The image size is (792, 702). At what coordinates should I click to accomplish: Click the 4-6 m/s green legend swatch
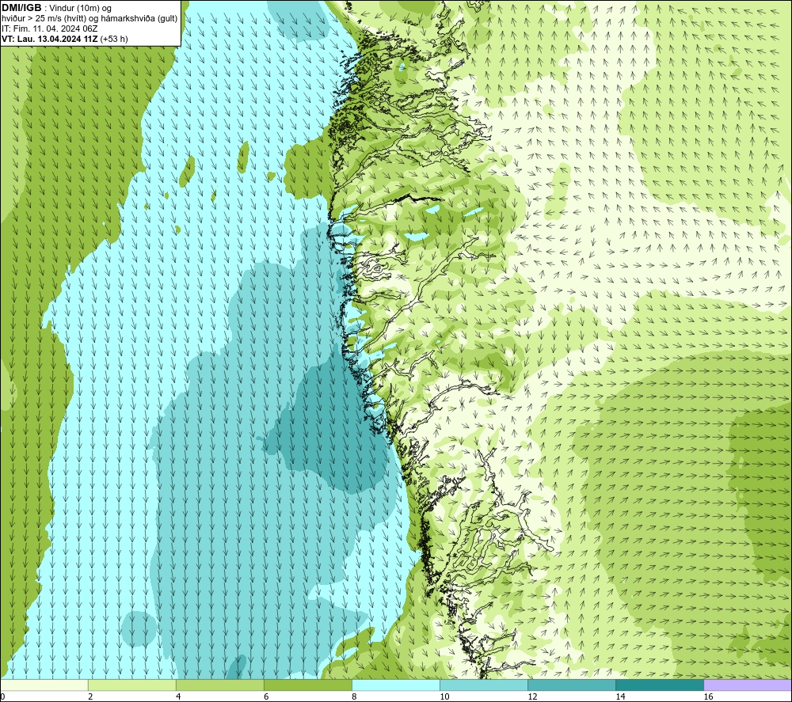click(x=219, y=685)
